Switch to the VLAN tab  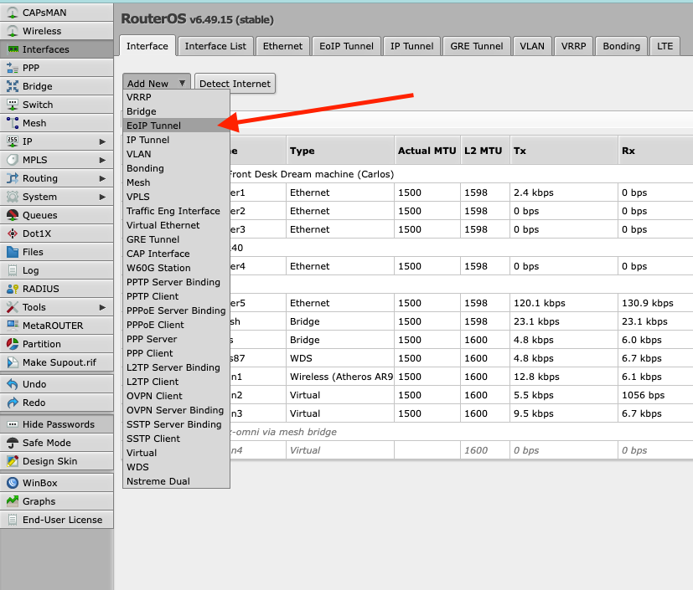532,46
